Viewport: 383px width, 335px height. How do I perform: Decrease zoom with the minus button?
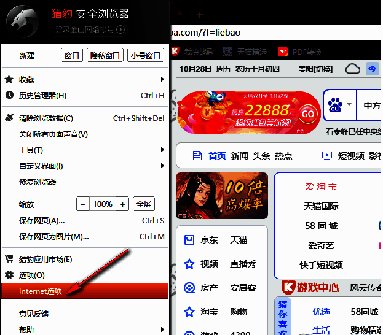click(83, 204)
